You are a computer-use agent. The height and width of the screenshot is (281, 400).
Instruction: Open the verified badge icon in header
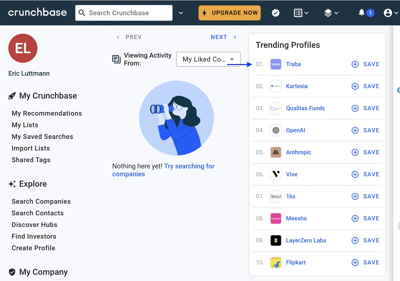point(276,13)
